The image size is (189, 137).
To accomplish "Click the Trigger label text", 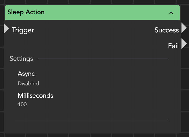I will [x=23, y=30].
